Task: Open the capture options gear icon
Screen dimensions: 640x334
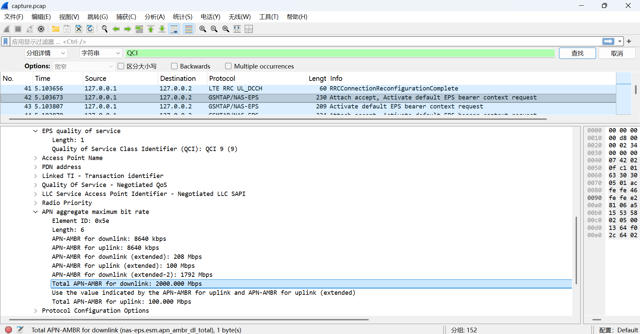Action: click(41, 29)
